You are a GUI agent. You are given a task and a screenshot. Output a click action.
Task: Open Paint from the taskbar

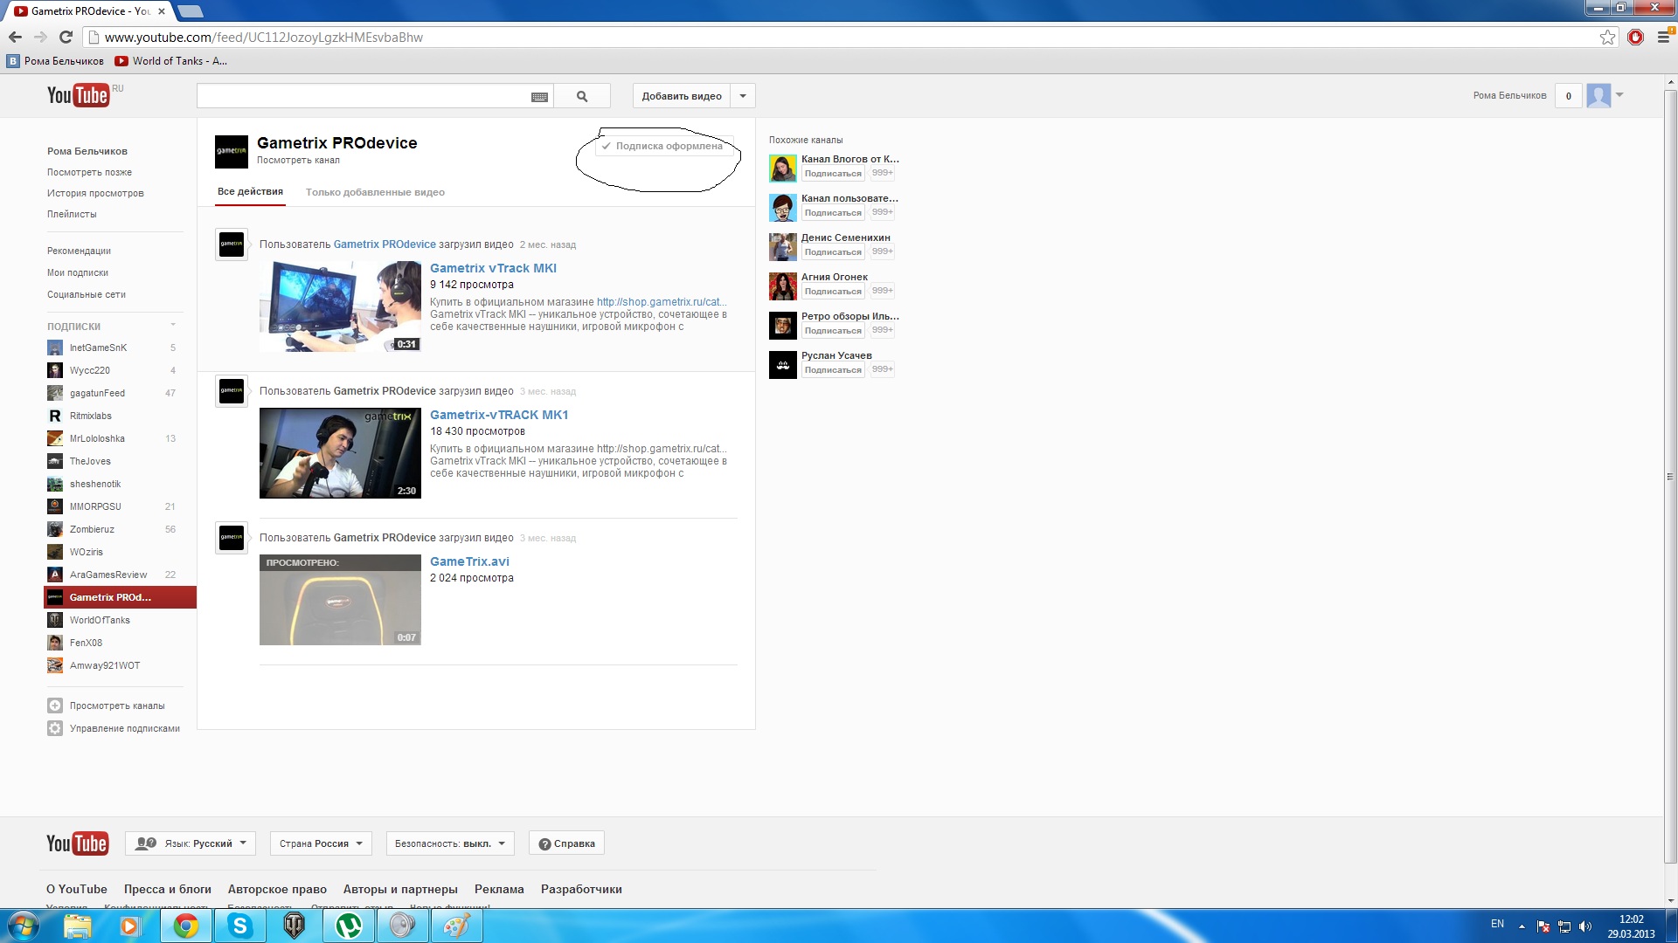click(x=456, y=926)
